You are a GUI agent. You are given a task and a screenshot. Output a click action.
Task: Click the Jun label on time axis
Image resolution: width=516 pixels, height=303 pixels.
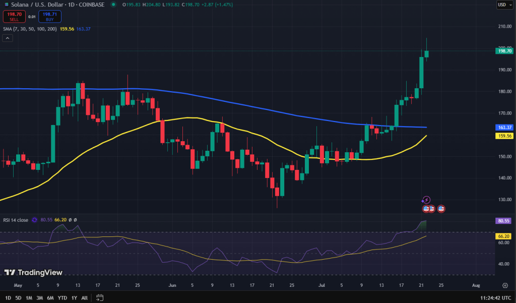[172, 285]
